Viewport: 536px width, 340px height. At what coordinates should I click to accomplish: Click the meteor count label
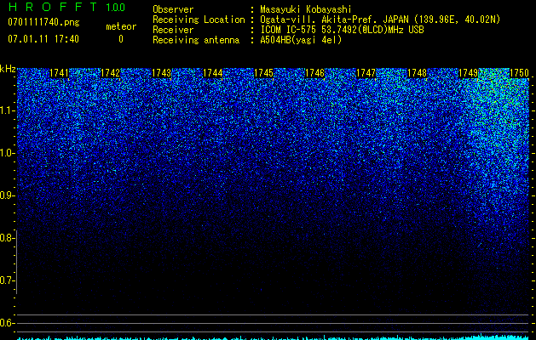[121, 26]
